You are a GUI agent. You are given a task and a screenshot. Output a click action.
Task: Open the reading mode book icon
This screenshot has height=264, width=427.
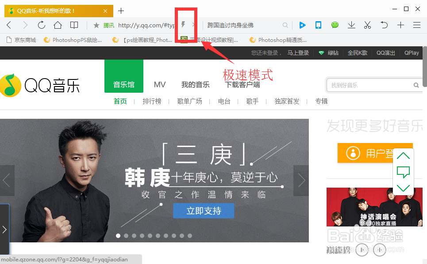pyautogui.click(x=74, y=25)
